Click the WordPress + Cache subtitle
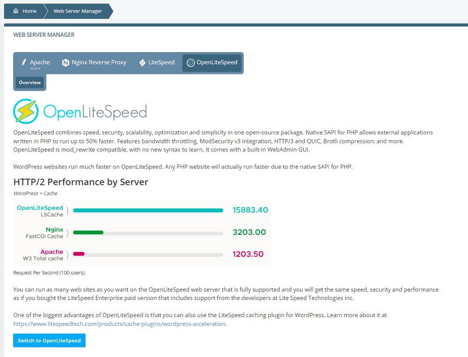The image size is (468, 357). (x=35, y=193)
